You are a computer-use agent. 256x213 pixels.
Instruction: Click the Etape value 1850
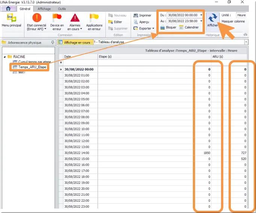tap(207, 153)
